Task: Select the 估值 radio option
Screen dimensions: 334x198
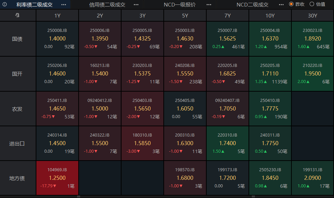Action: [317, 4]
